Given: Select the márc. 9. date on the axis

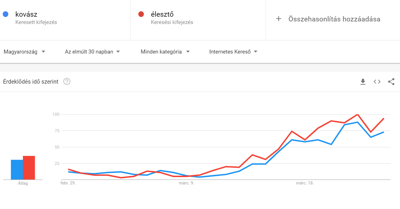Looking at the screenshot, I should [186, 183].
